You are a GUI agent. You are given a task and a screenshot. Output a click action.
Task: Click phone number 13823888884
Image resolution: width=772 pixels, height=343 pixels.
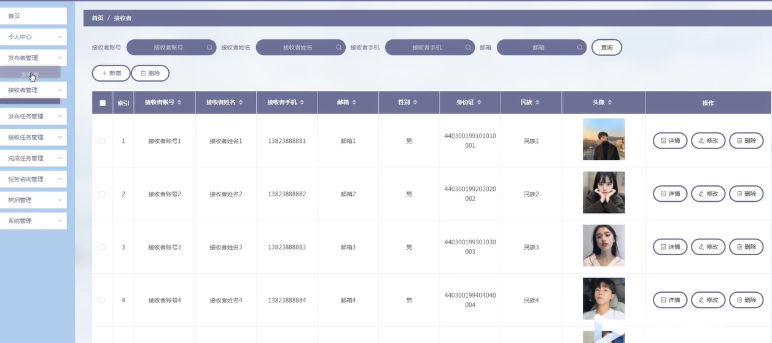[x=287, y=301]
